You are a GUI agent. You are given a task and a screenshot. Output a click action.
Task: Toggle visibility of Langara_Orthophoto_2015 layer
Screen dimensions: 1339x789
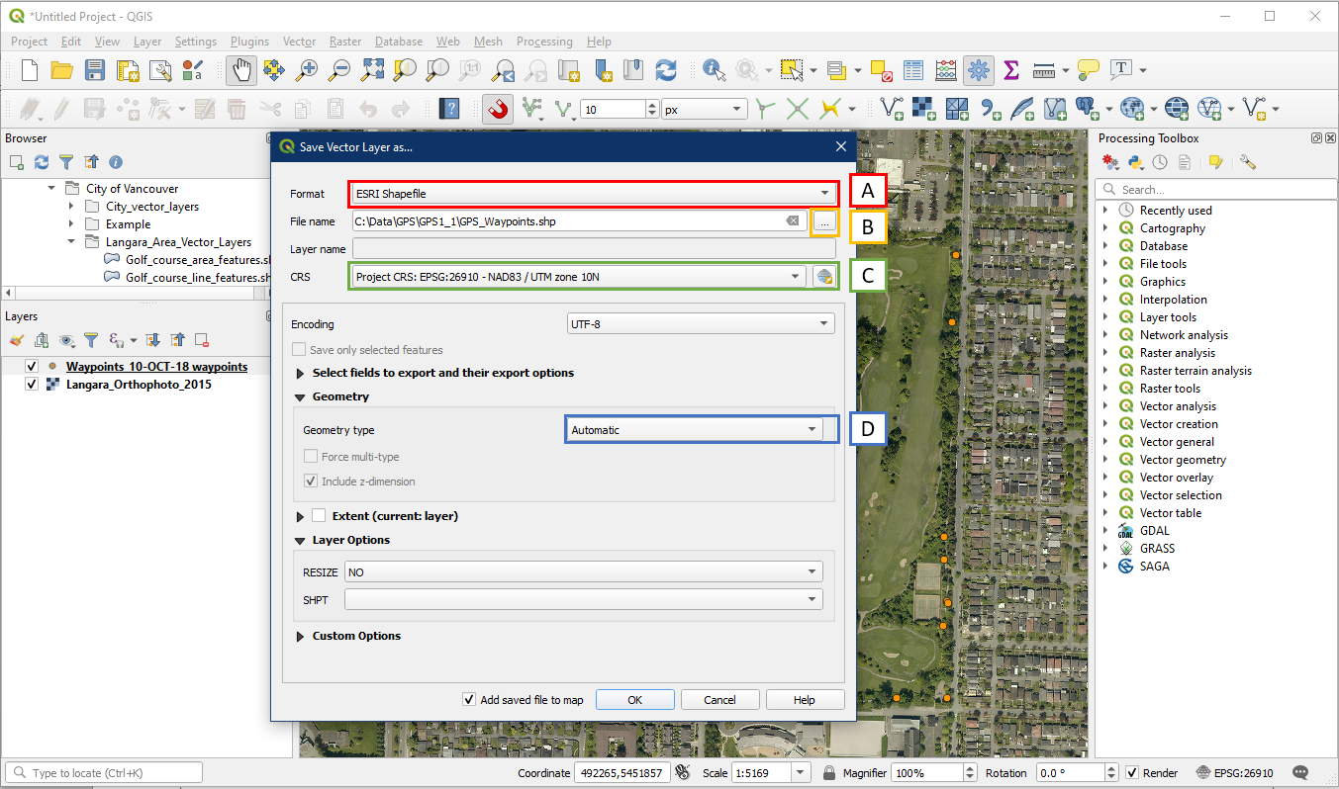(x=32, y=385)
